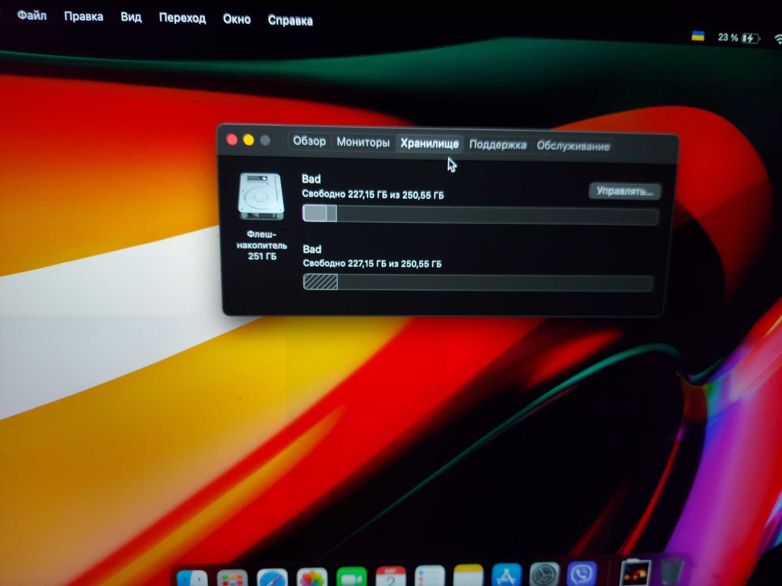The width and height of the screenshot is (782, 586).
Task: Switch to the Поддержка tab
Action: click(x=498, y=145)
